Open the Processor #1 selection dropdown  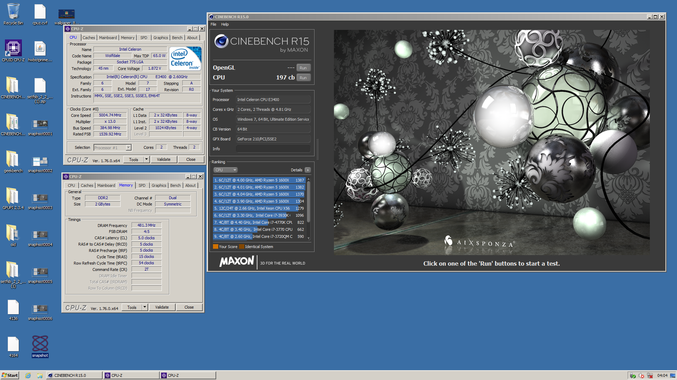[x=112, y=147]
